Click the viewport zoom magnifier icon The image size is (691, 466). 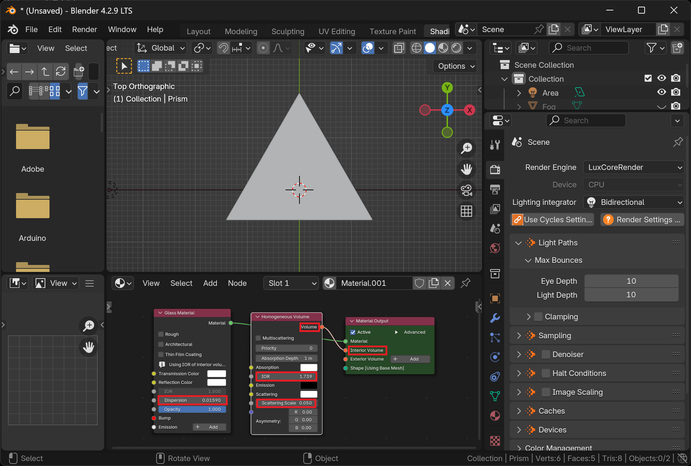pos(466,148)
